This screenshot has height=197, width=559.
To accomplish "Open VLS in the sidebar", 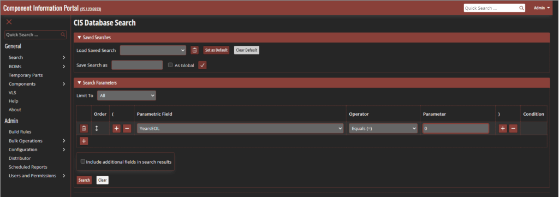I will click(13, 93).
